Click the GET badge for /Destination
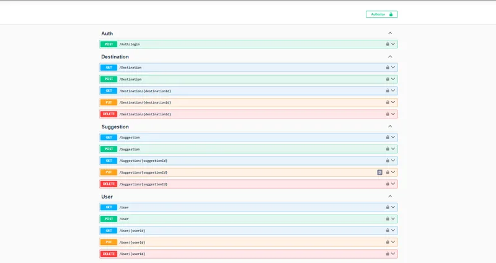Image resolution: width=496 pixels, height=263 pixels. (109, 68)
